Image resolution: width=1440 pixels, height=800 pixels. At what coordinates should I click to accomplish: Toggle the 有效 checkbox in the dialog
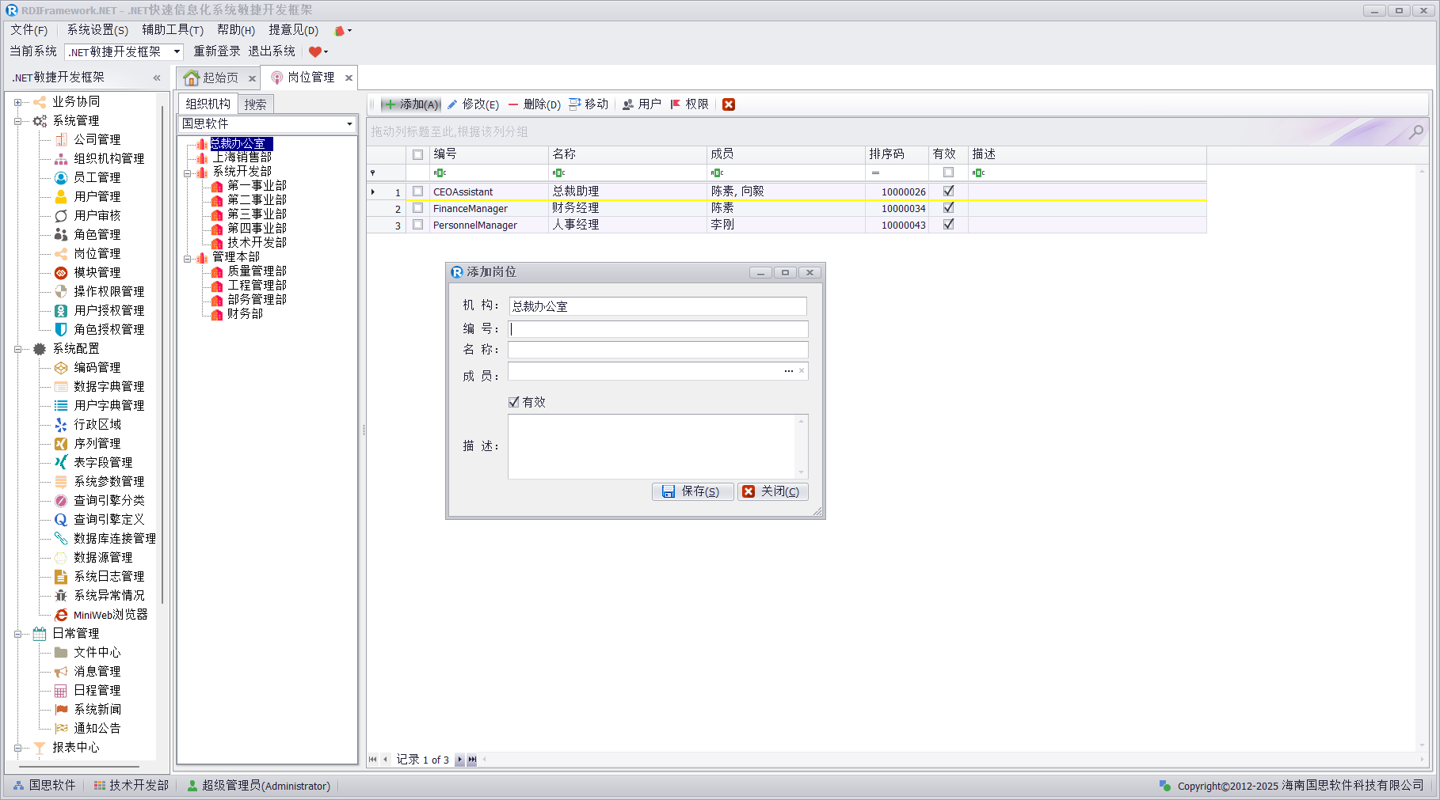coord(514,402)
